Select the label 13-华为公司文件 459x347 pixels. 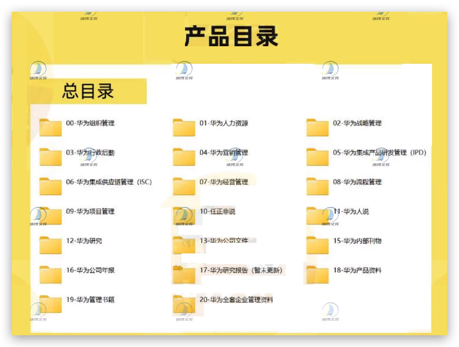click(x=224, y=241)
